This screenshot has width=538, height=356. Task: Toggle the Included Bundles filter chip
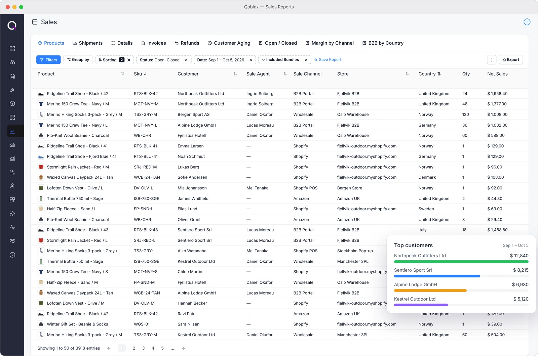coord(281,60)
